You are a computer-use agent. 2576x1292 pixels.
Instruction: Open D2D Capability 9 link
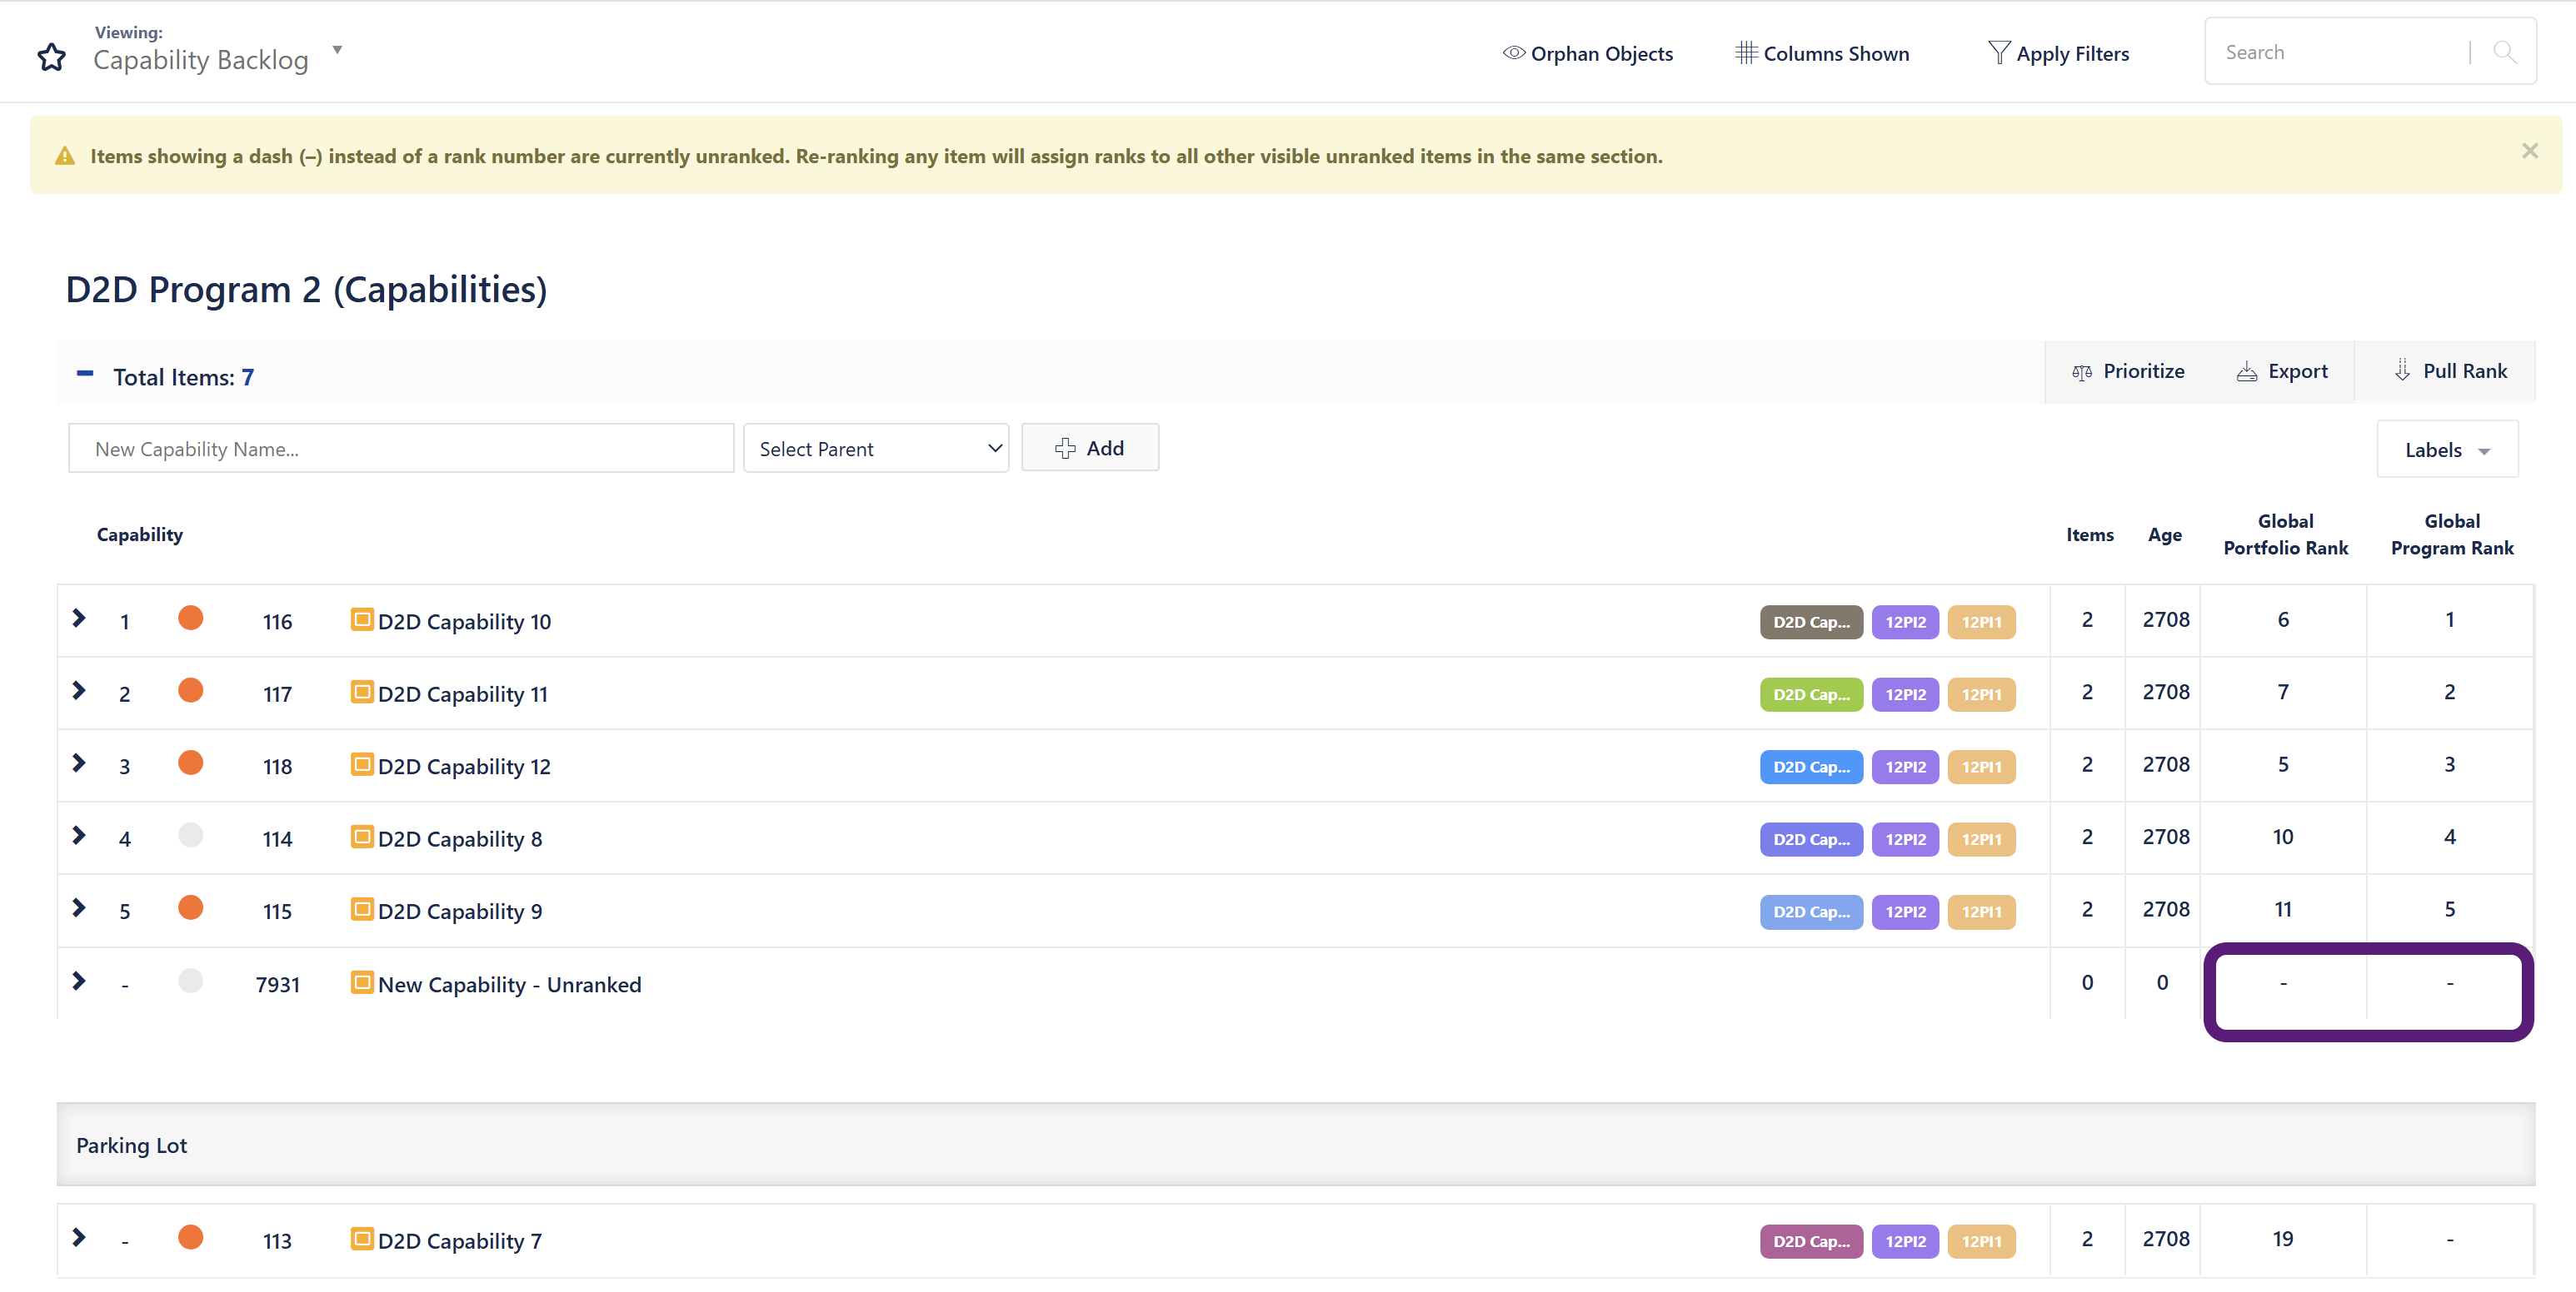(460, 912)
